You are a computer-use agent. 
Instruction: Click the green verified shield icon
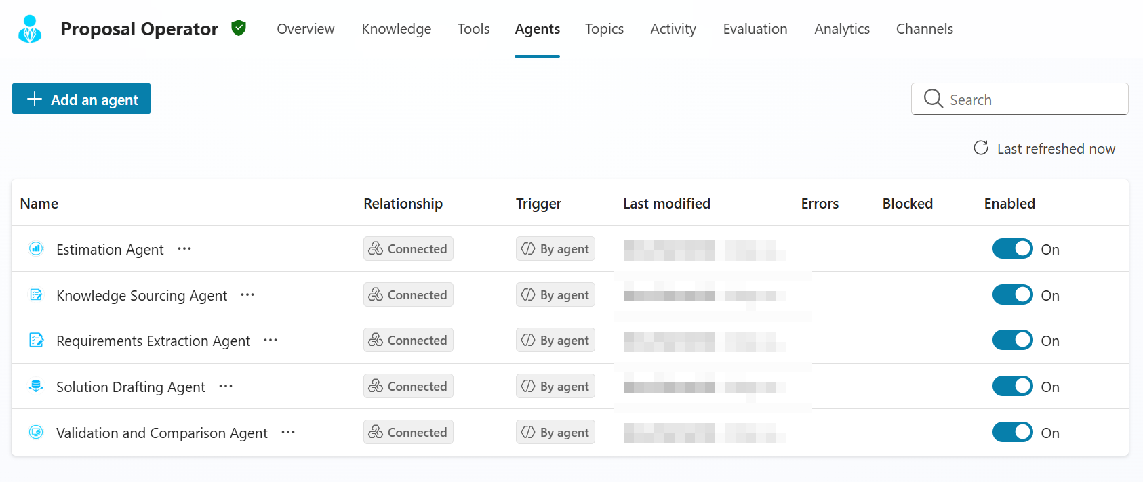238,28
